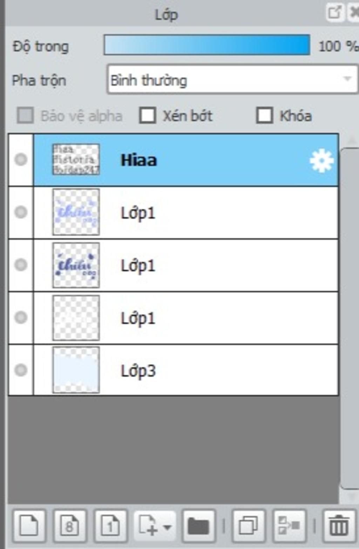
Task: Toggle visibility of the Hiaa layer
Action: pos(21,159)
